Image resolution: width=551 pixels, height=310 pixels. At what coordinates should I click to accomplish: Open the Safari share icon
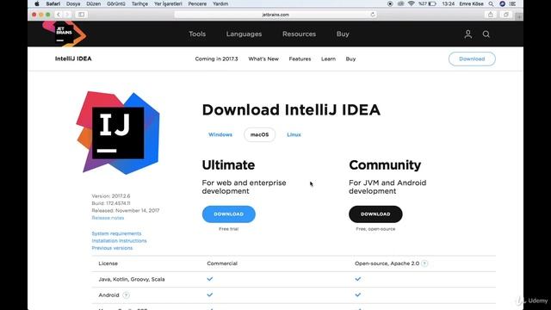(490, 15)
